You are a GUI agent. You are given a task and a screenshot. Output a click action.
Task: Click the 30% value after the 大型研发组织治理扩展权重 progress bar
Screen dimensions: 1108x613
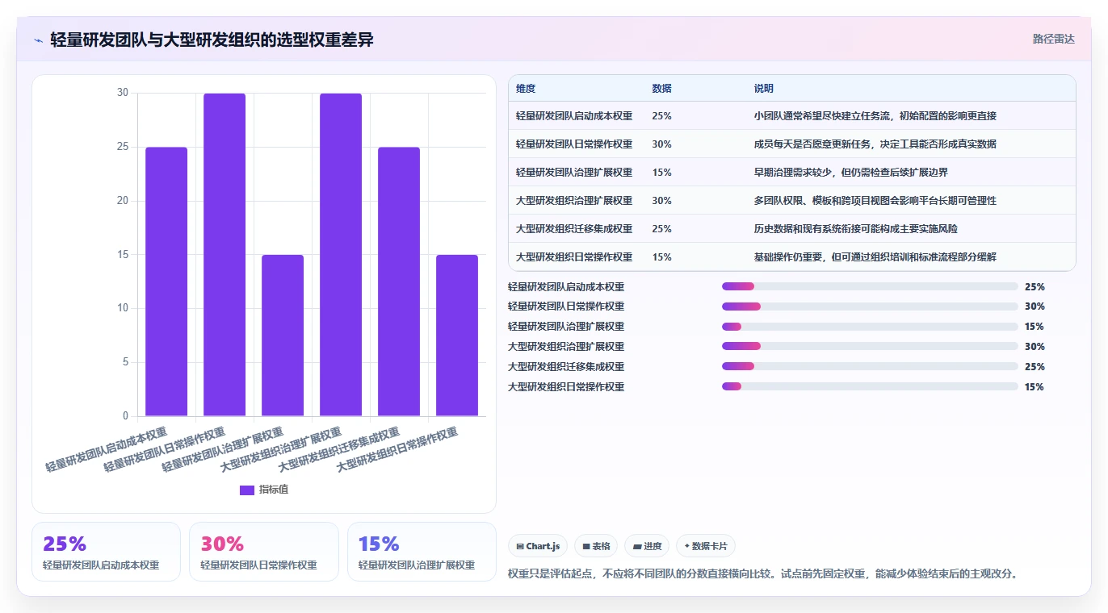click(1035, 347)
